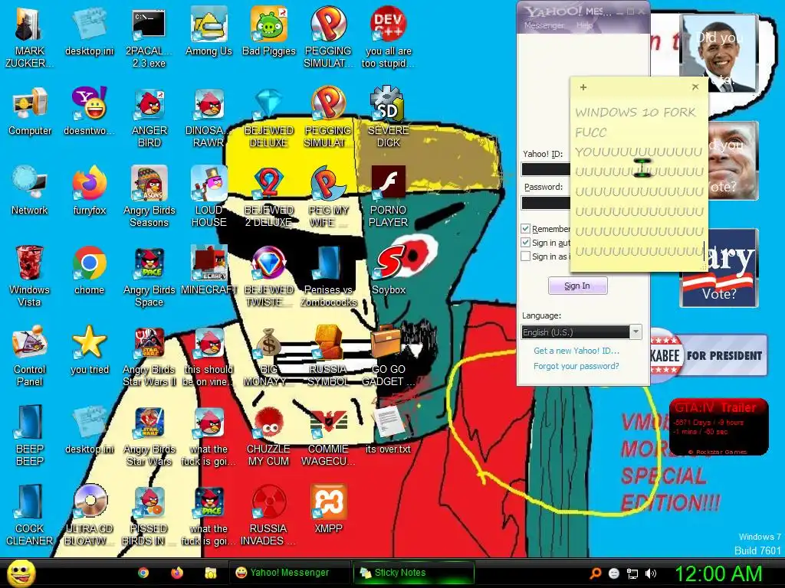Open the Messenger menu in Yahoo window
785x588 pixels.
click(x=544, y=25)
